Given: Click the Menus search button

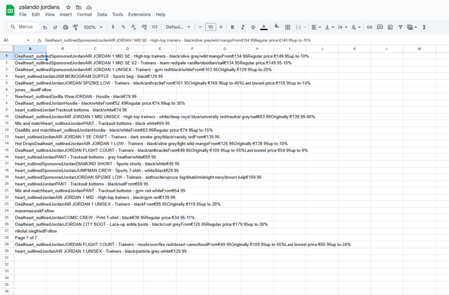Looking at the screenshot, I should [x=22, y=27].
